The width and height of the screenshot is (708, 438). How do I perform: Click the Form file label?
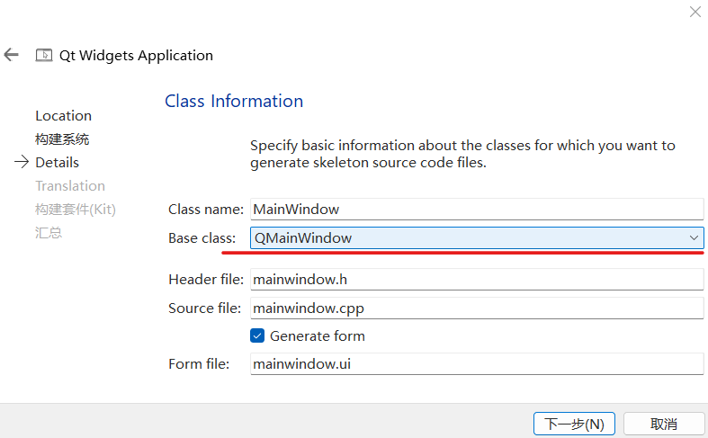pos(199,364)
